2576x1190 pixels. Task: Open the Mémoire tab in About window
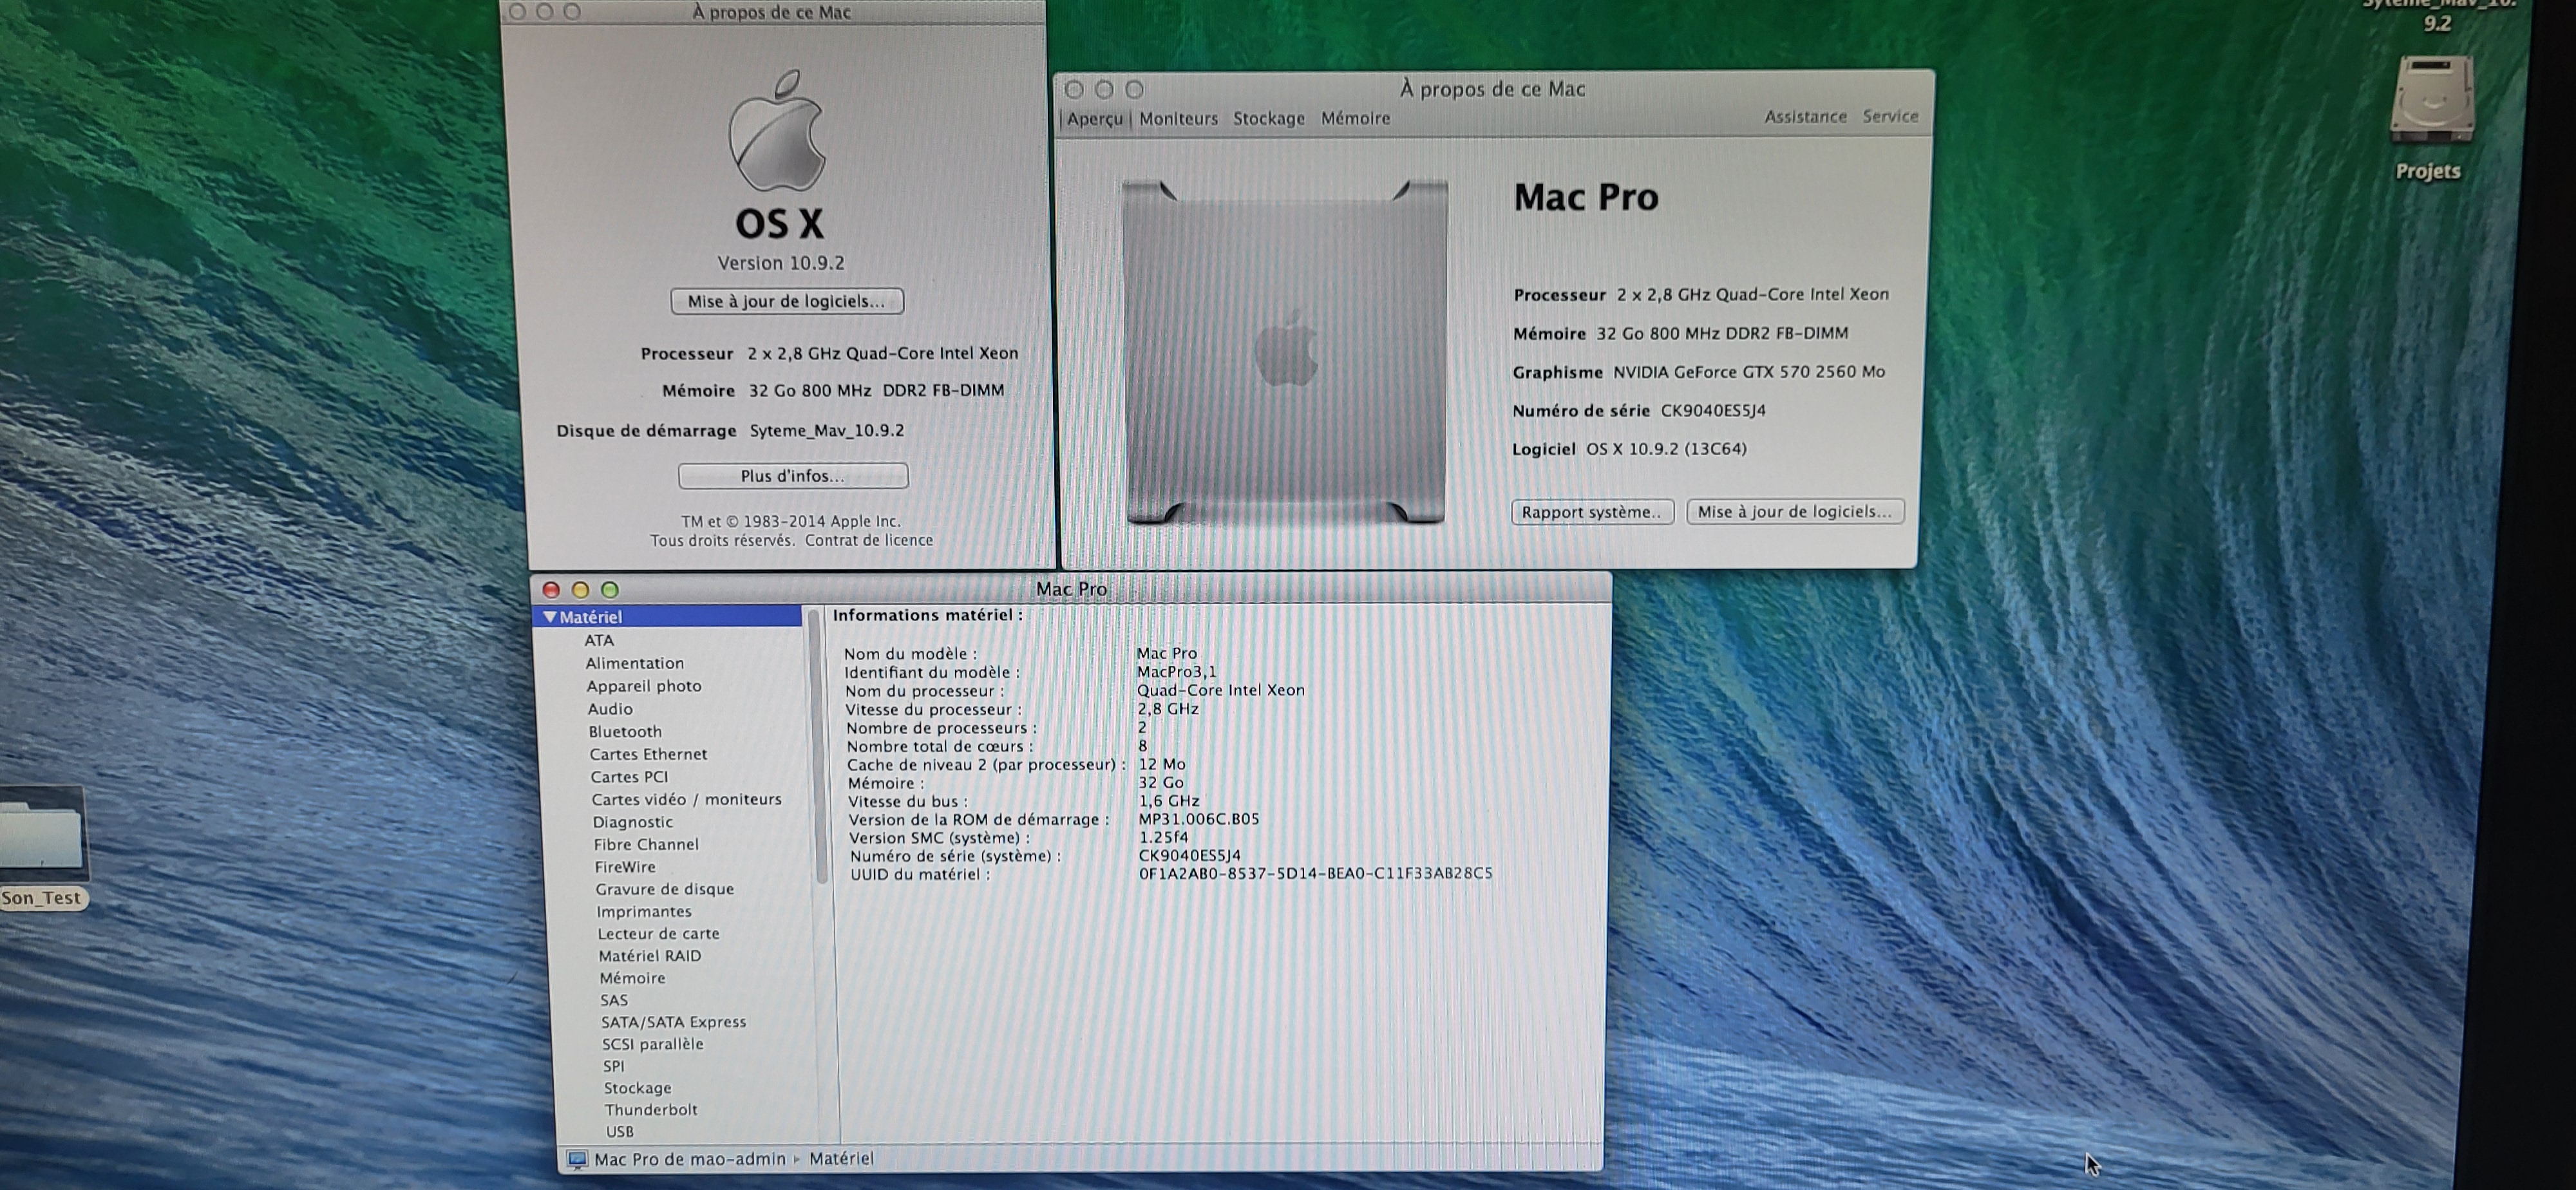(x=1355, y=118)
